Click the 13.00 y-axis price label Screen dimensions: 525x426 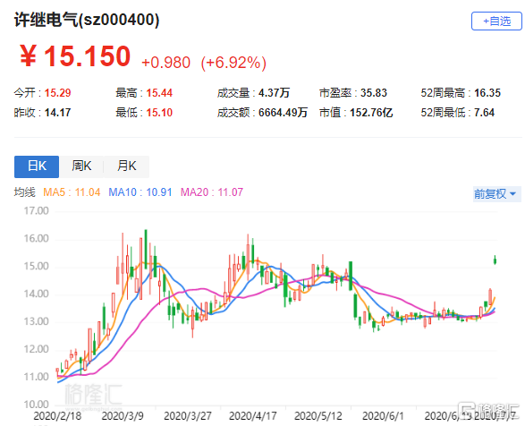point(36,322)
